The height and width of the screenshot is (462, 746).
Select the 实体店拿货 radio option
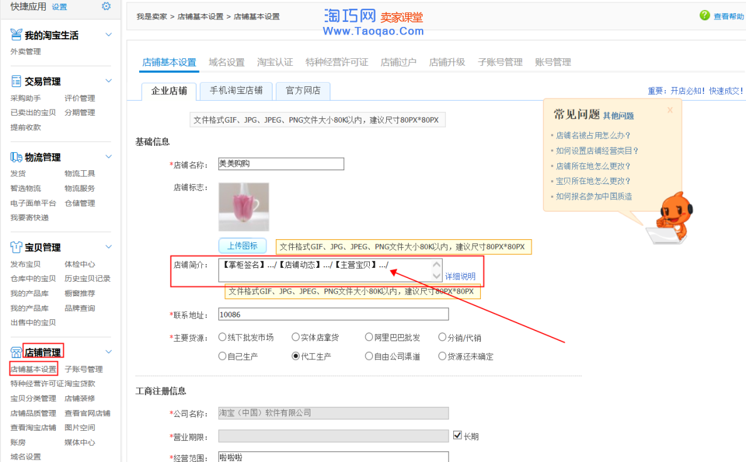[x=295, y=337]
